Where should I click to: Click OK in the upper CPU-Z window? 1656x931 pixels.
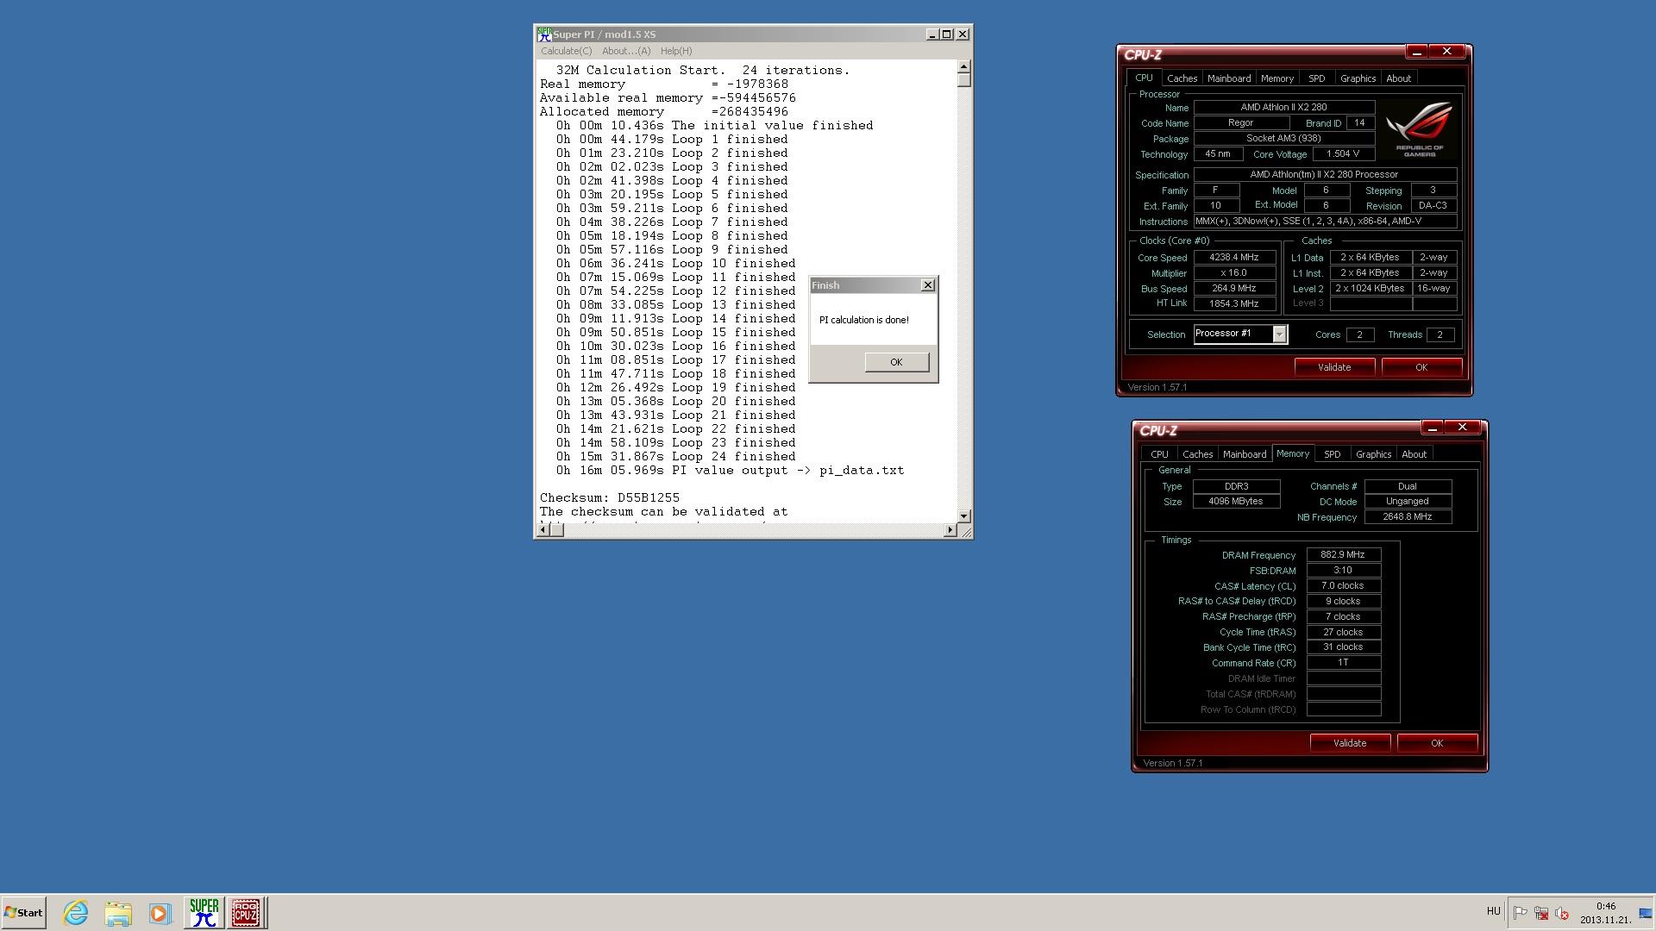coord(1421,367)
